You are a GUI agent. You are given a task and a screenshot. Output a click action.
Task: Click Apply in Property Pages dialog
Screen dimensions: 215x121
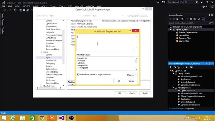145,93
